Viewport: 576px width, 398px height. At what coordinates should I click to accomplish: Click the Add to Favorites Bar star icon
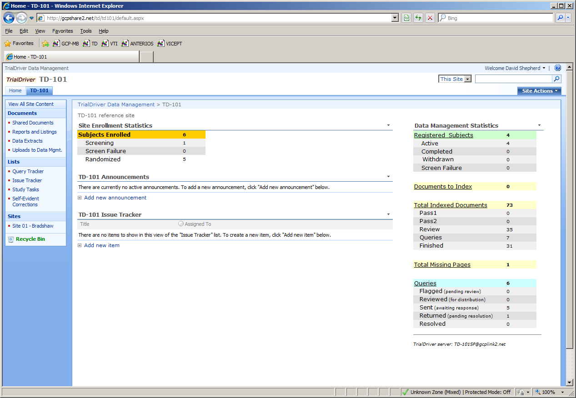(45, 44)
